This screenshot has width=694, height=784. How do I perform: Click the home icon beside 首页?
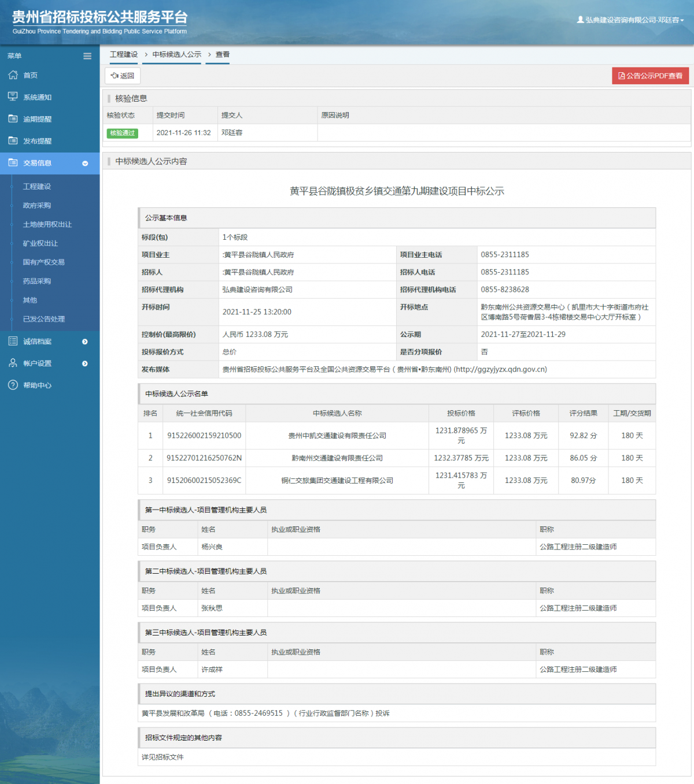pos(13,75)
